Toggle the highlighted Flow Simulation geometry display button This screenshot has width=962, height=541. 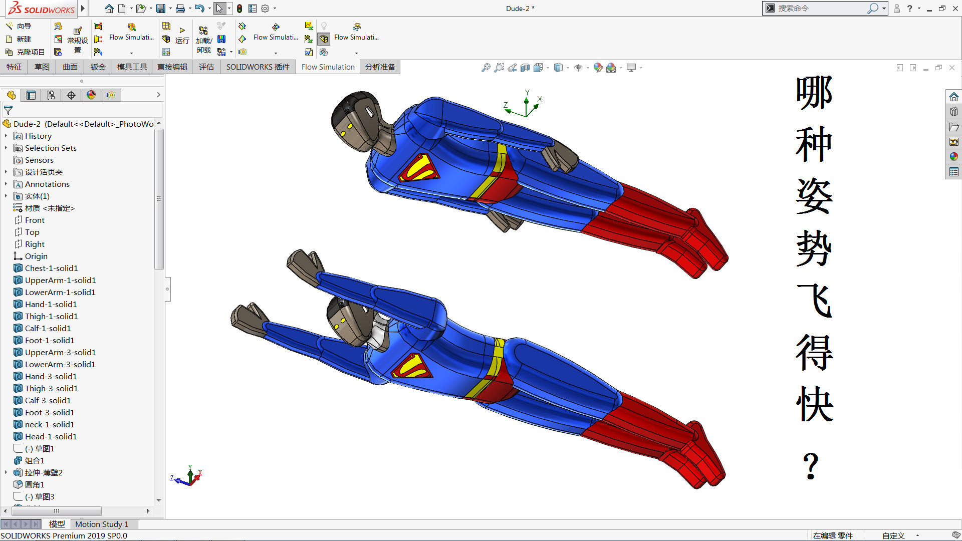(x=324, y=39)
